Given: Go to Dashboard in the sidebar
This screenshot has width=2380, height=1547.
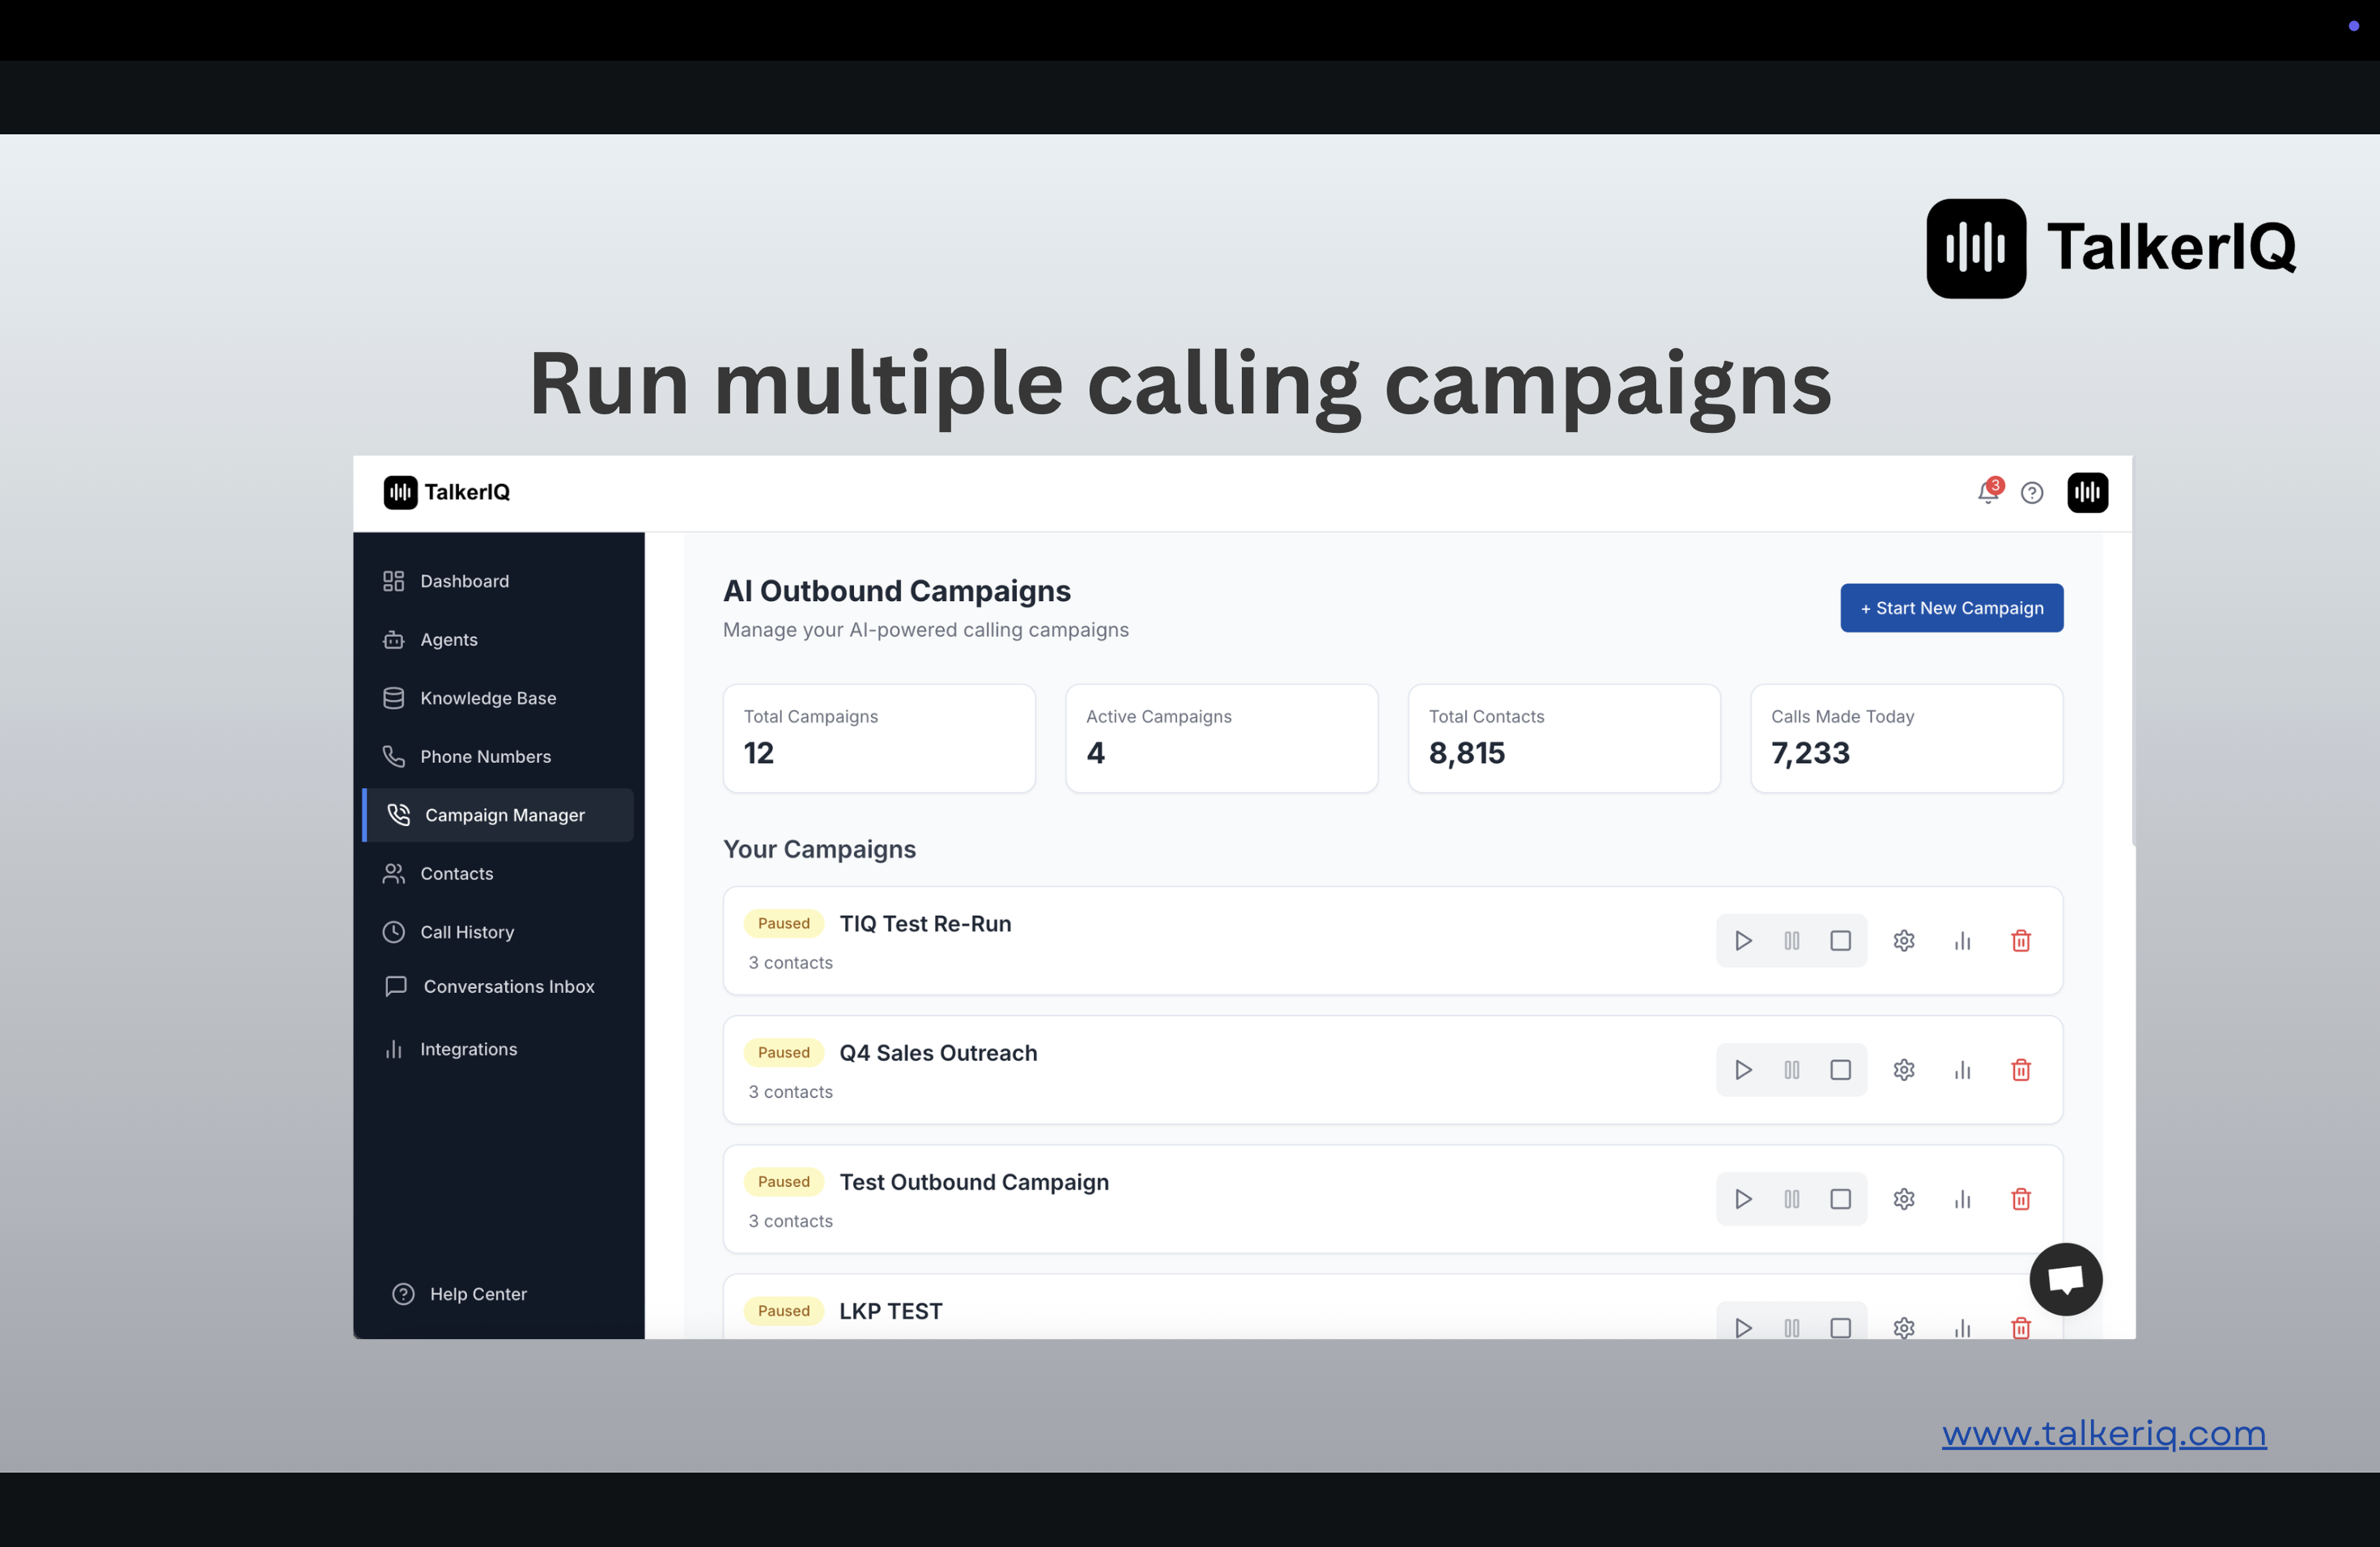Looking at the screenshot, I should [464, 582].
